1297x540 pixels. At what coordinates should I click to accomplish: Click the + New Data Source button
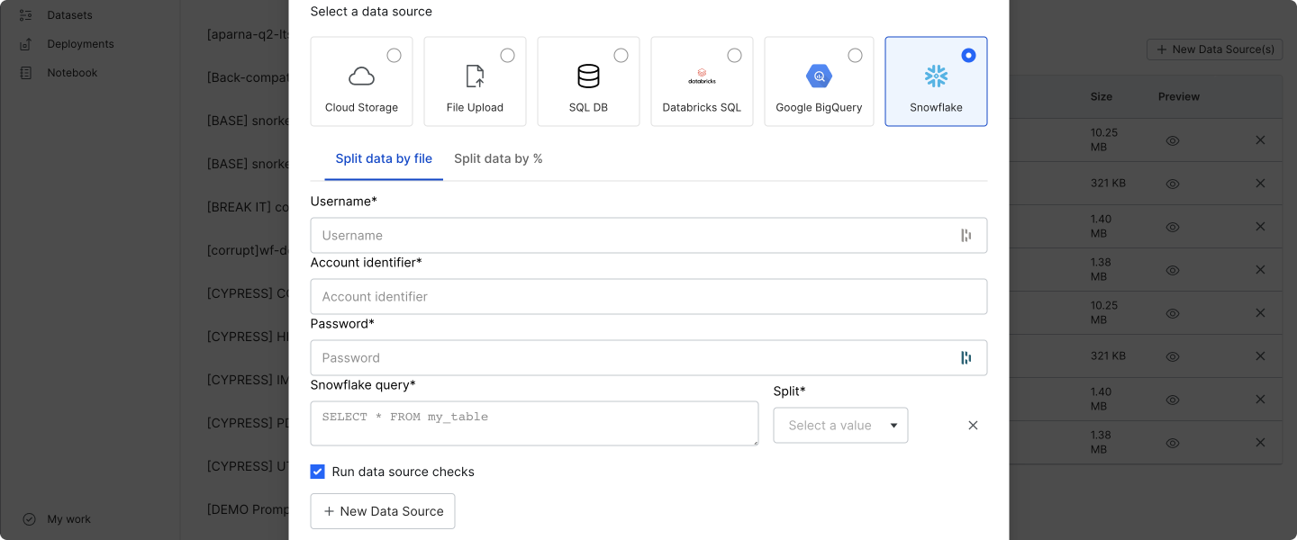coord(383,511)
